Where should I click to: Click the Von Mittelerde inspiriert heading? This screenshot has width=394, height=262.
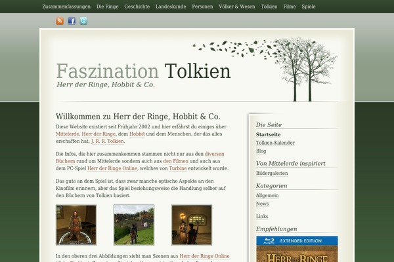290,164
